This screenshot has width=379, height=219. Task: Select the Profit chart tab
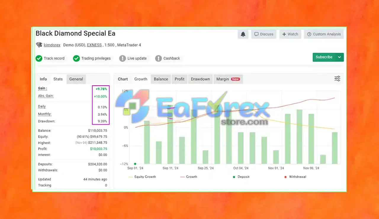click(179, 79)
